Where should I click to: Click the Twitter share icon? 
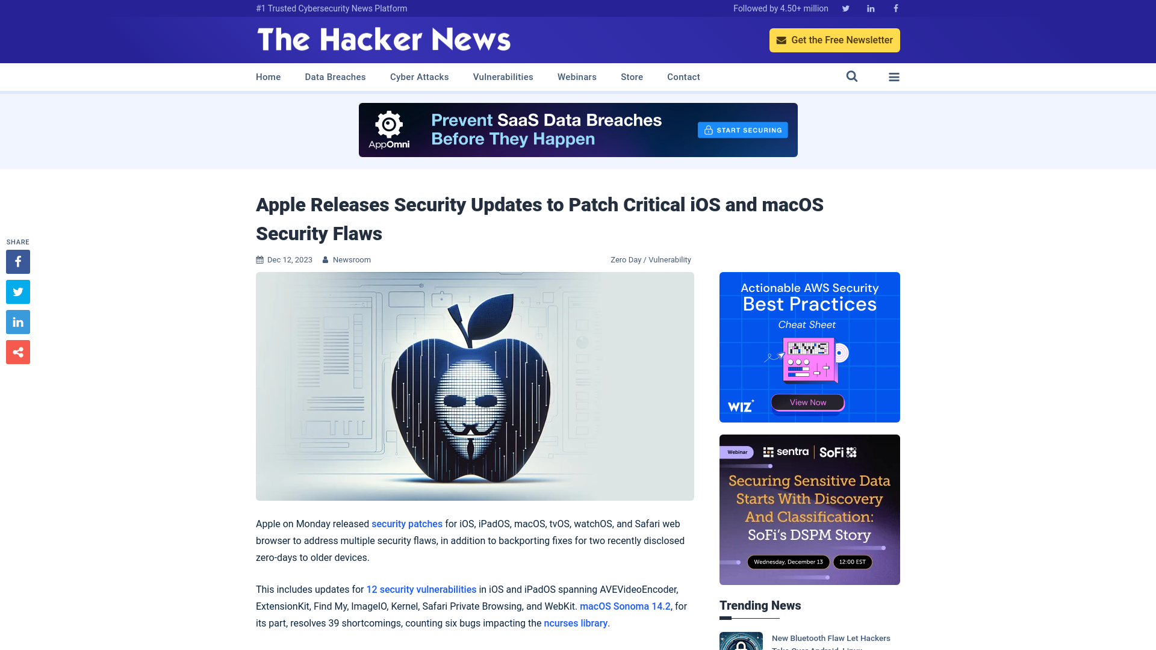(17, 291)
